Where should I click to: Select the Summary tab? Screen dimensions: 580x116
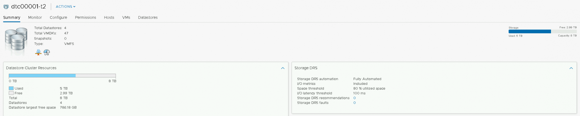pyautogui.click(x=12, y=17)
